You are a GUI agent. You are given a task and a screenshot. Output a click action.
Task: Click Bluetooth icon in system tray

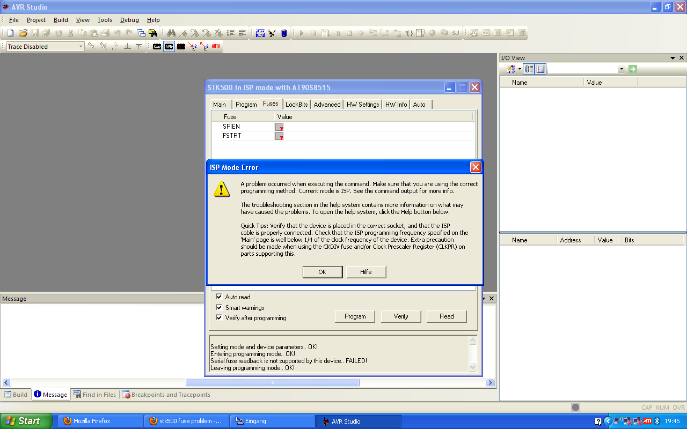coord(657,421)
